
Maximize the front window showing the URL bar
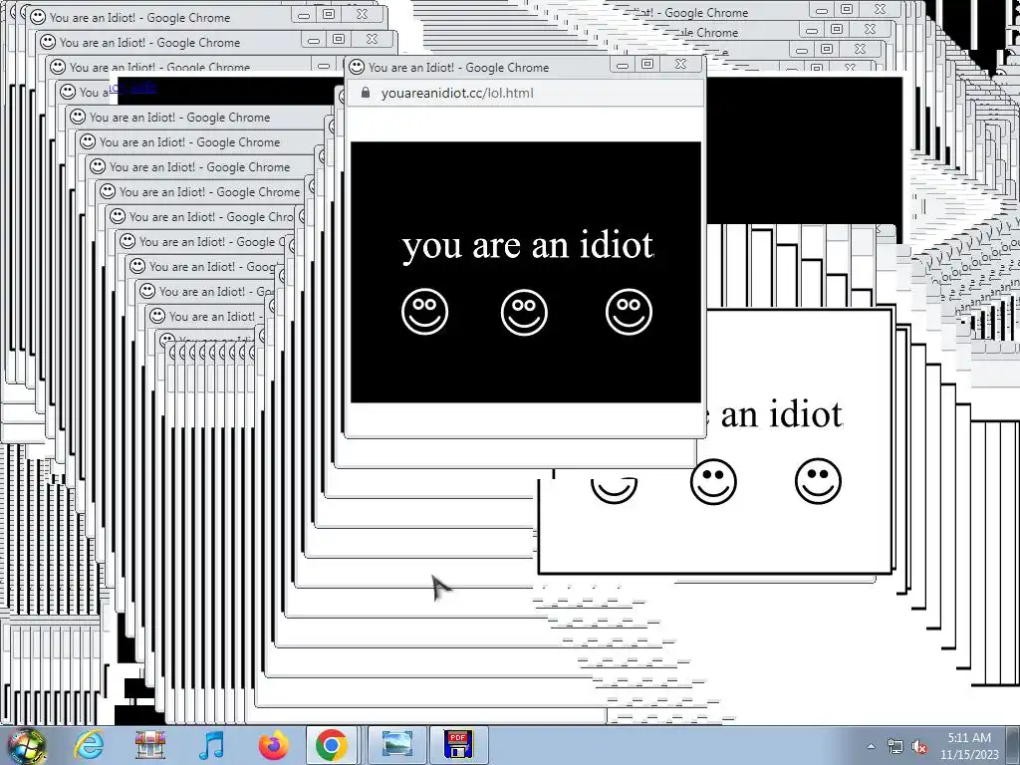point(647,64)
